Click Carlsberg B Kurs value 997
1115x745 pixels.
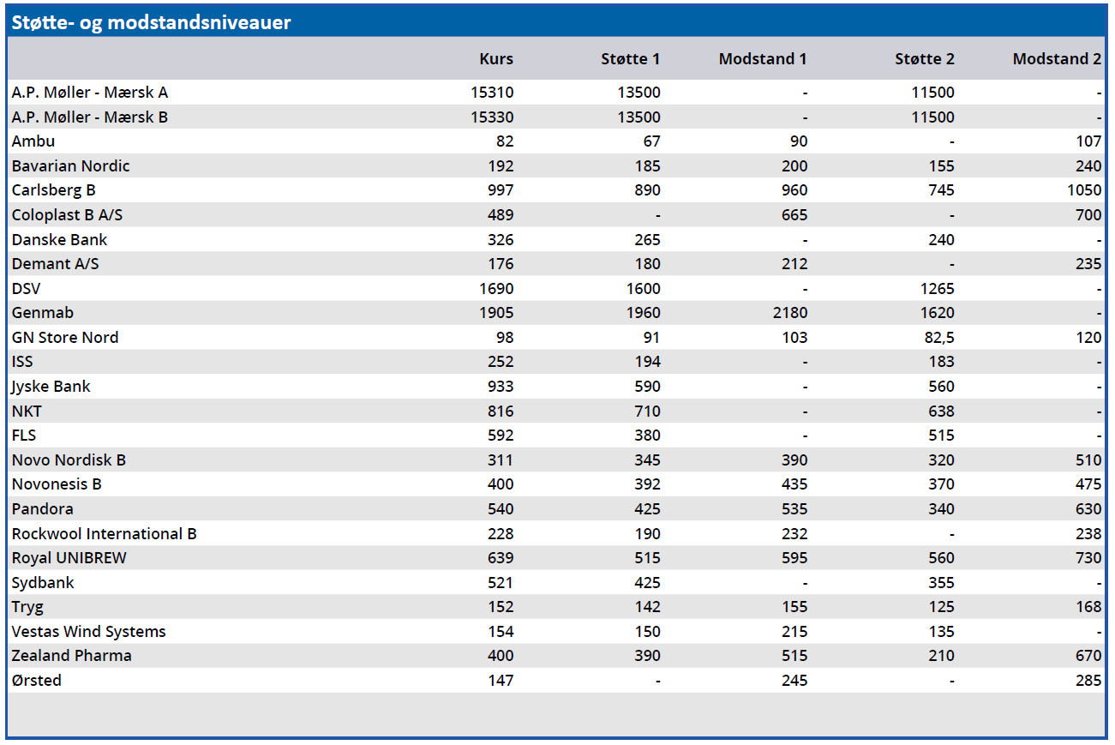point(499,190)
